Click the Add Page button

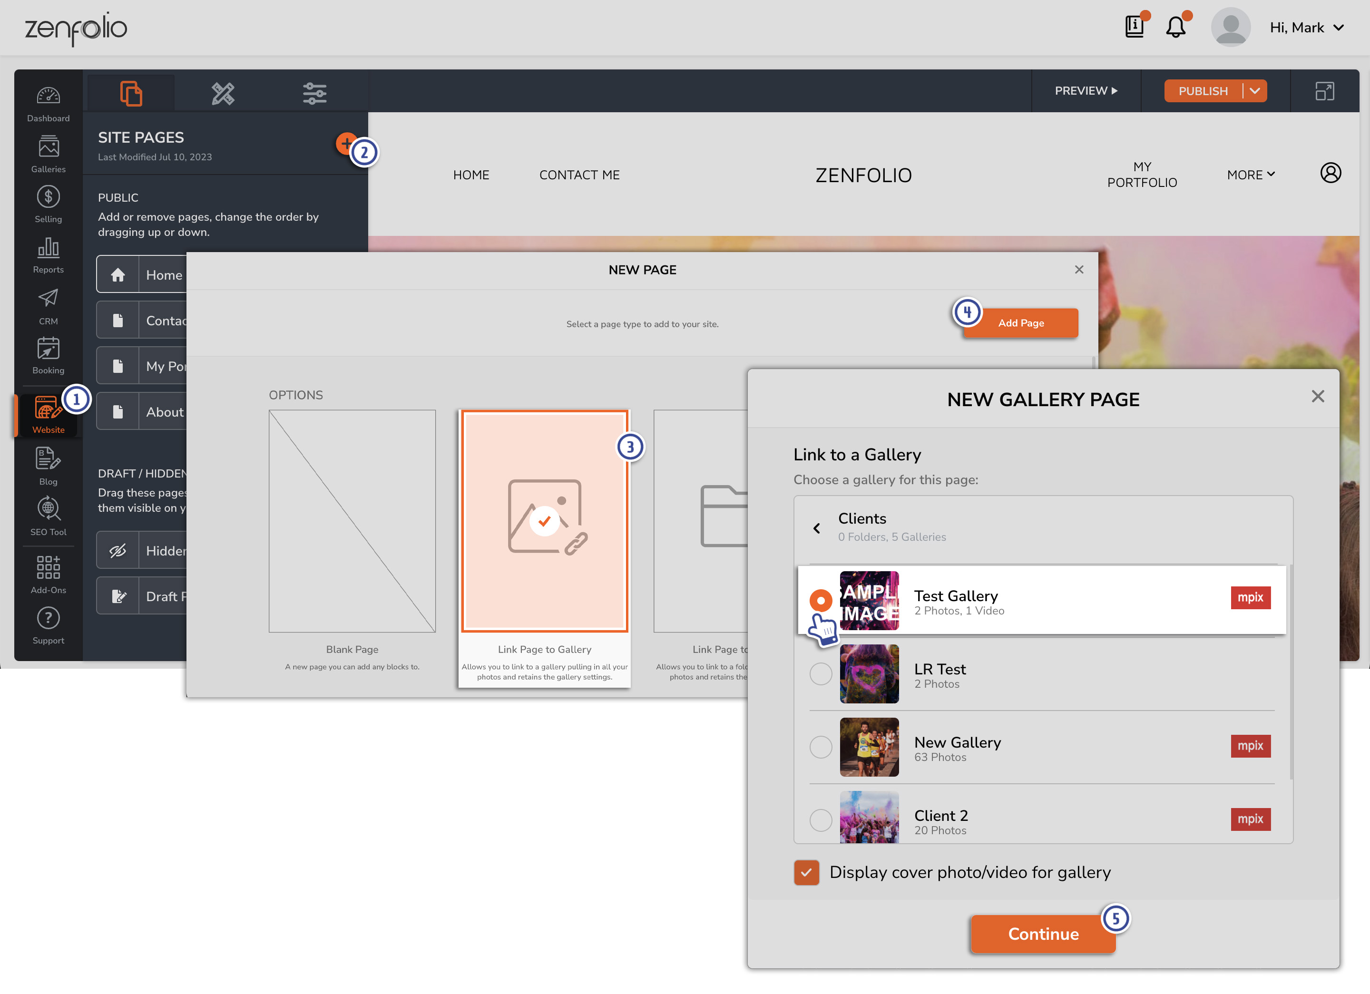click(x=1020, y=323)
